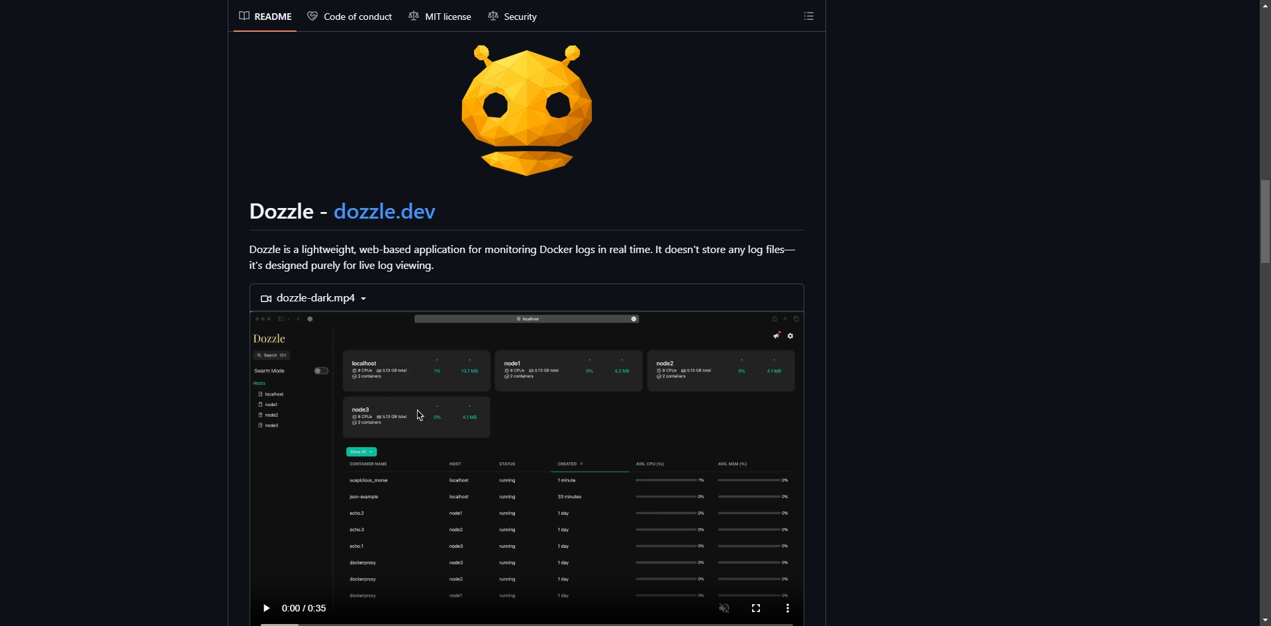This screenshot has height=626, width=1271.
Task: Play the dozzle-dark.mp4 video
Action: (x=266, y=608)
